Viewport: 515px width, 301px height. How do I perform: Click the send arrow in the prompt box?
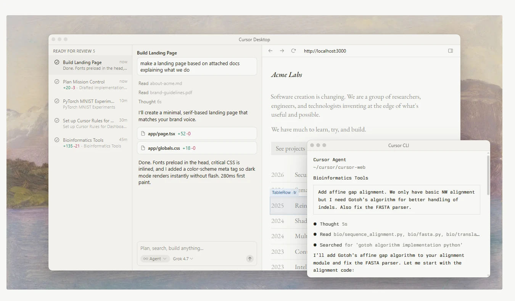coord(250,259)
